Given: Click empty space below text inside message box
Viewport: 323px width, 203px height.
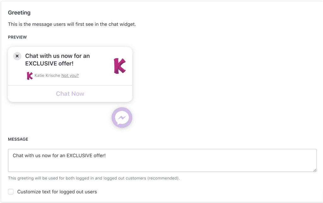Looking at the screenshot, I should pyautogui.click(x=162, y=166).
